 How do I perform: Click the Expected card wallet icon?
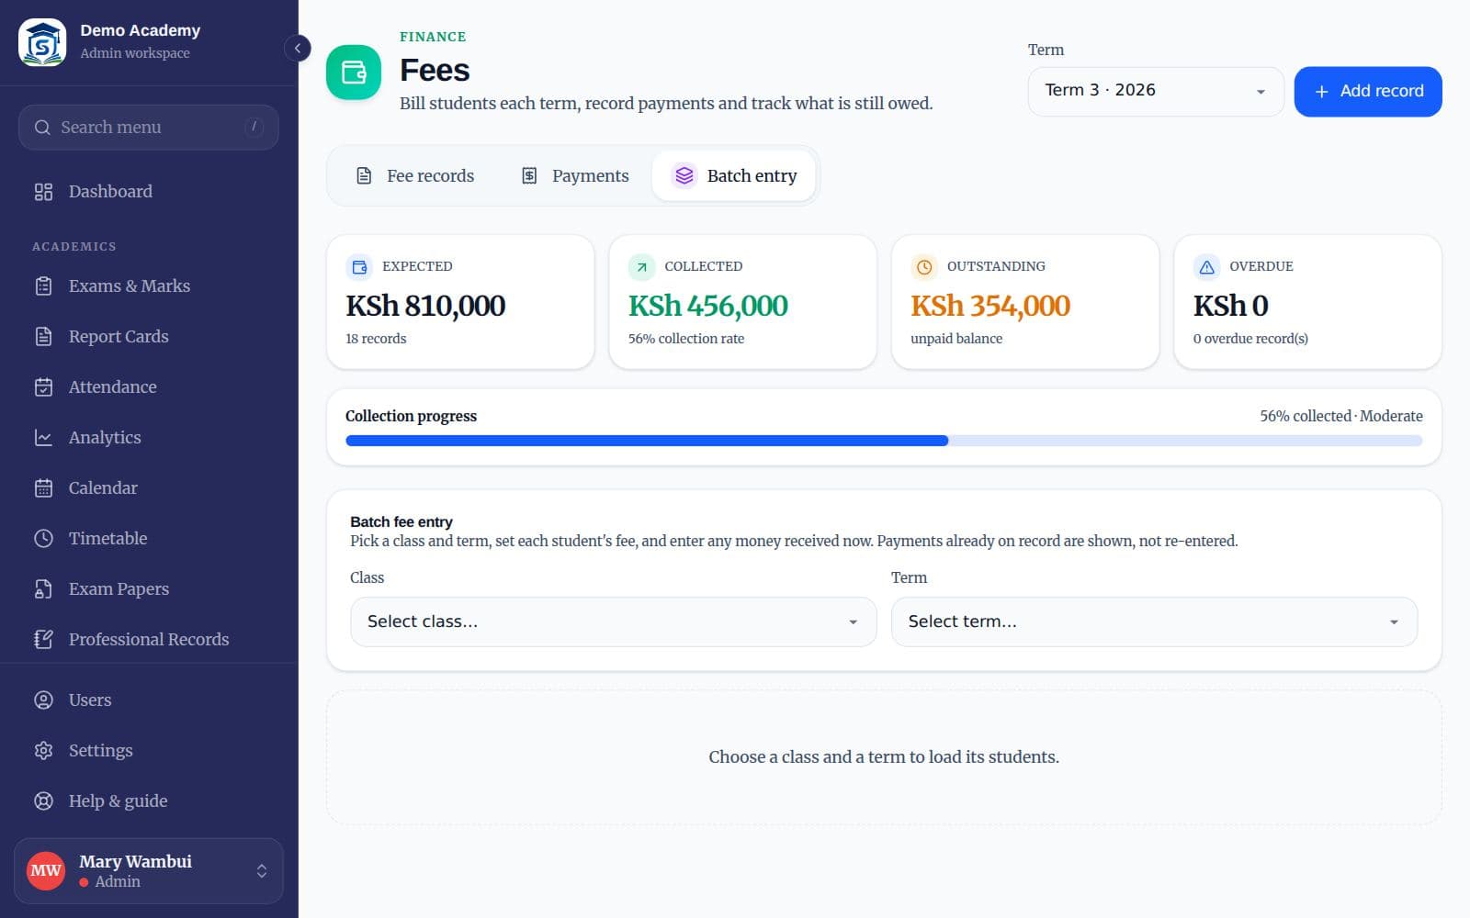click(359, 267)
